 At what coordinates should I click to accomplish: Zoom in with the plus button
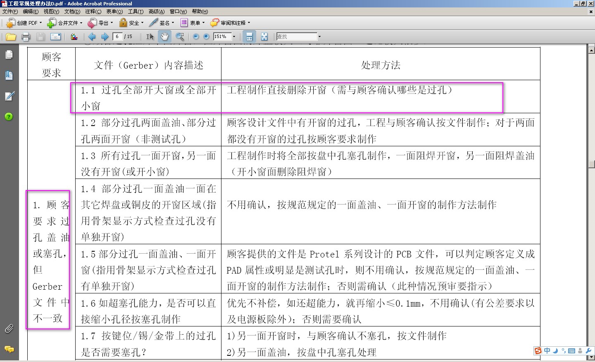click(x=206, y=37)
